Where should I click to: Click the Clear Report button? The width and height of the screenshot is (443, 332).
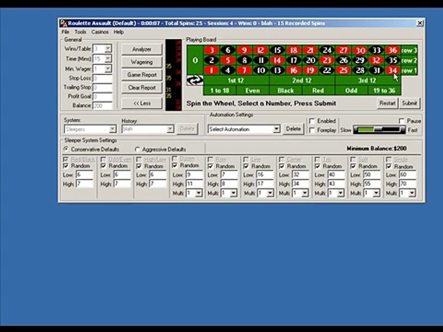[142, 88]
